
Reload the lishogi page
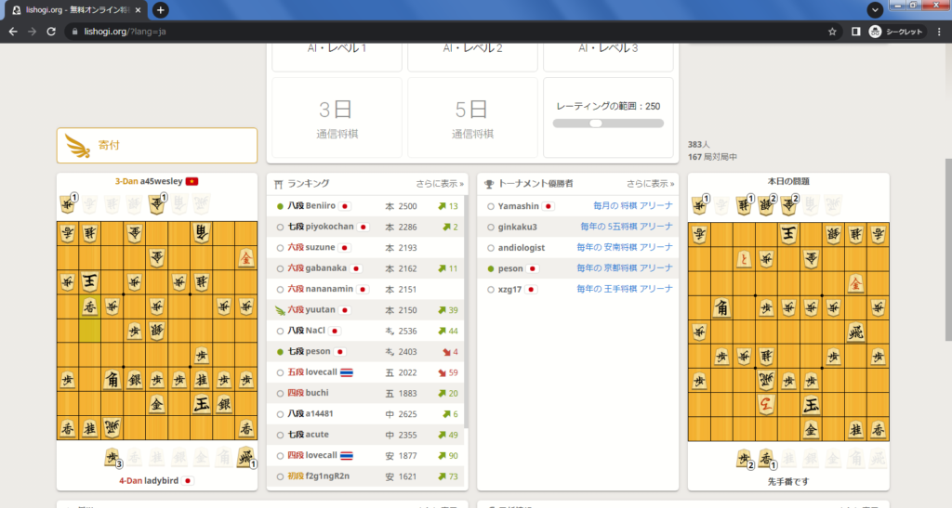click(x=51, y=32)
